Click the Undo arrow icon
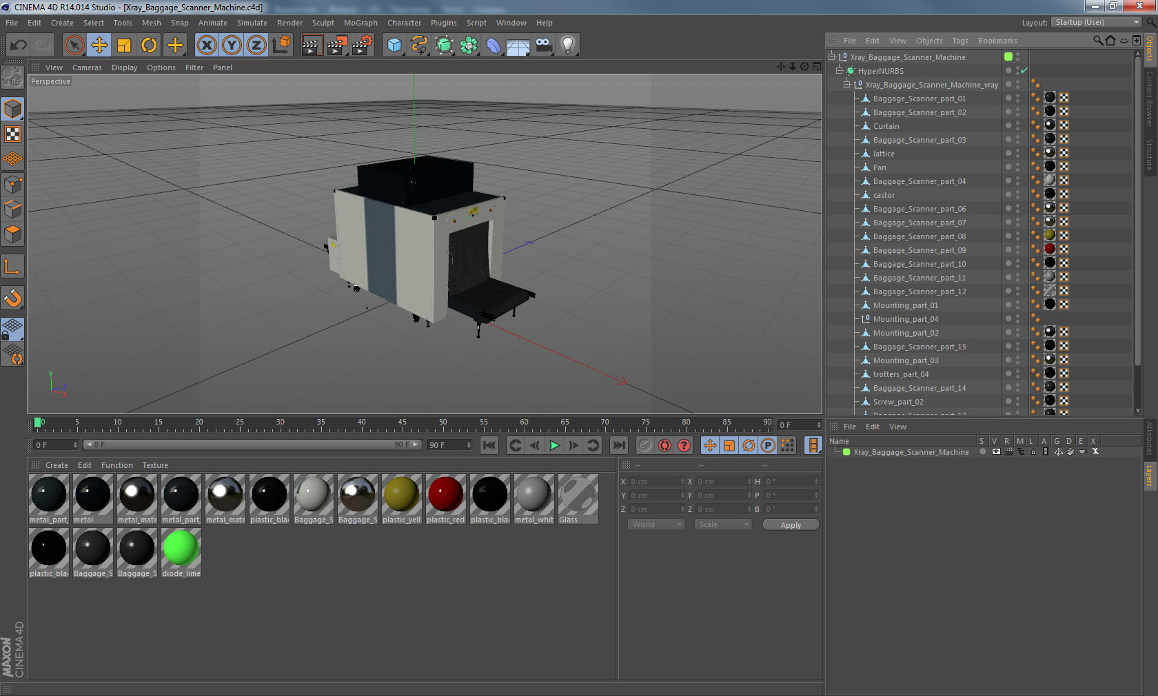 click(x=18, y=45)
